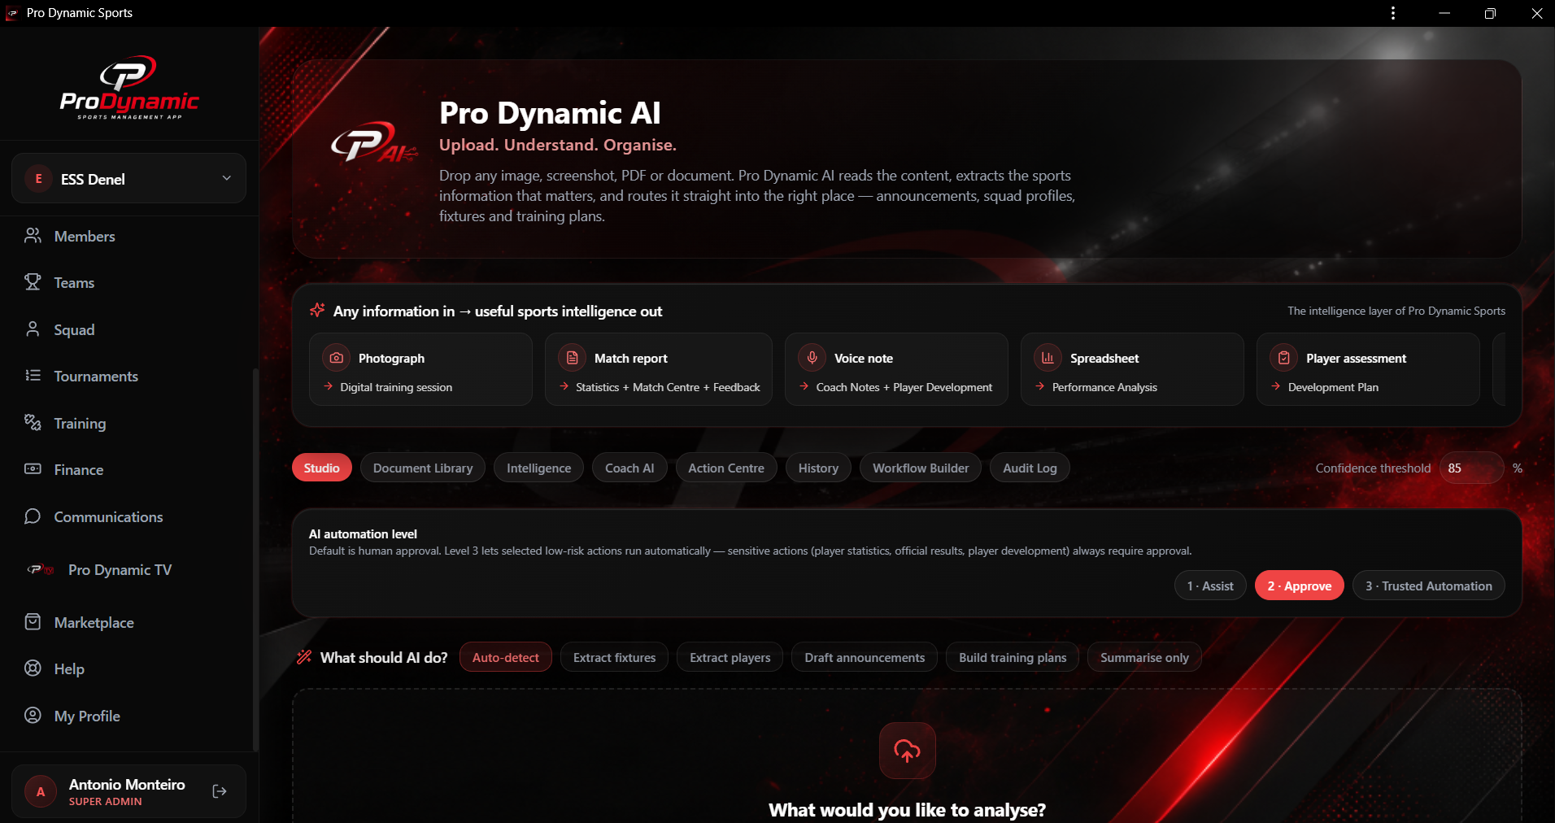
Task: Click the Pro Dynamic AI logo
Action: pos(374,144)
